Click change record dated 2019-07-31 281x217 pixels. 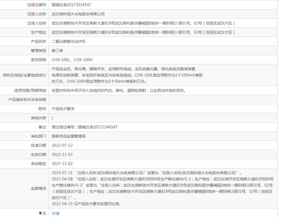(147, 173)
